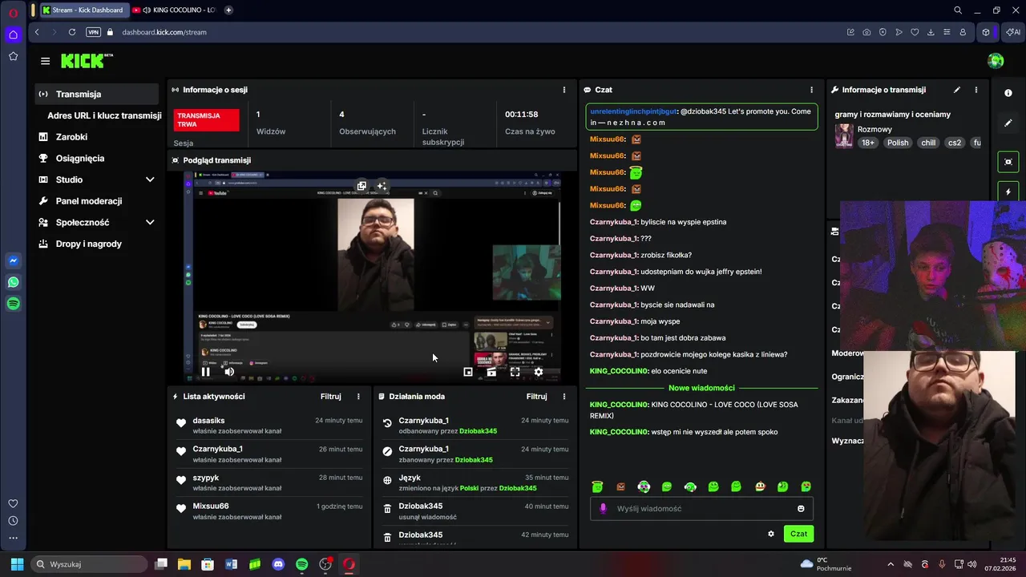The image size is (1026, 577).
Task: Send message with Czat button
Action: click(798, 534)
